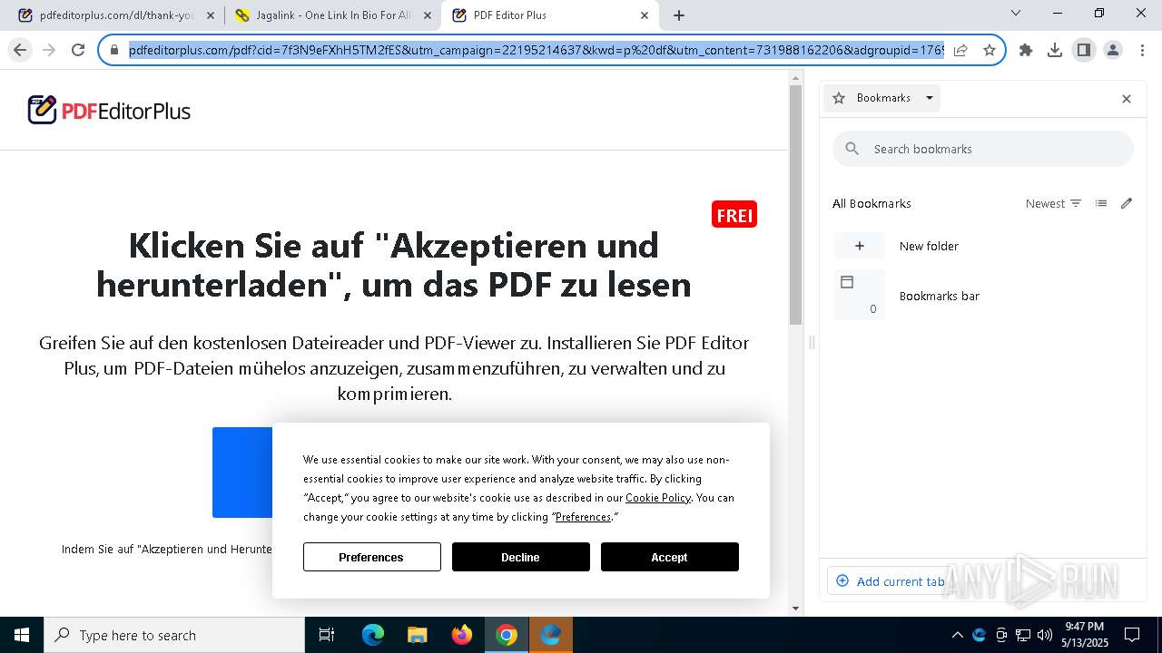This screenshot has width=1162, height=653.
Task: Close the Bookmarks side panel
Action: [x=1127, y=98]
